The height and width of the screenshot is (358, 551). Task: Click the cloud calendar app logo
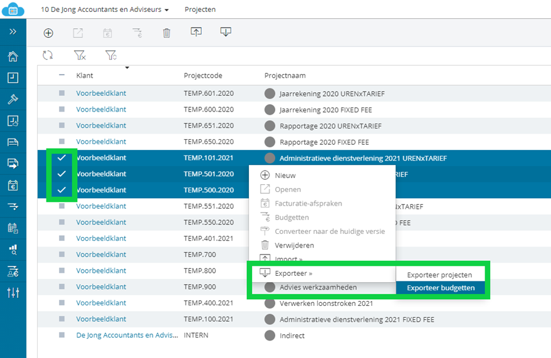13,9
